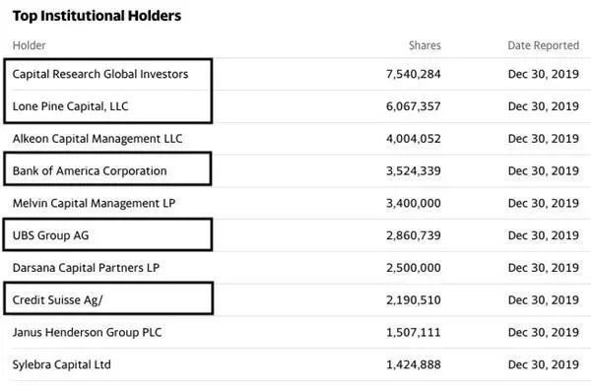Screen dimensions: 591x391
Task: Select the 6,067,357 shares value
Action: [413, 106]
